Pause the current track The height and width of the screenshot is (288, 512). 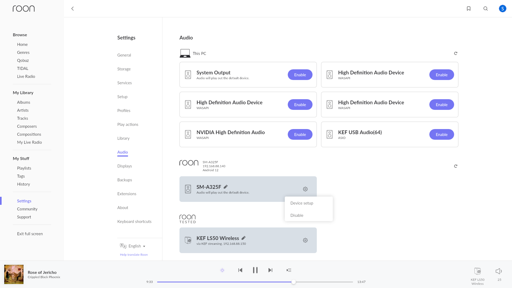(255, 270)
